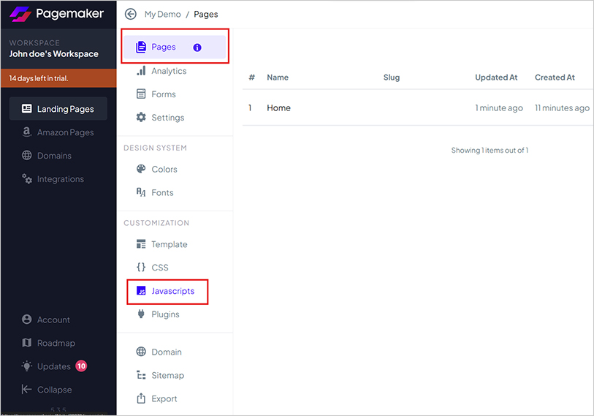Click the info icon beside Pages
The height and width of the screenshot is (416, 594).
pos(197,48)
